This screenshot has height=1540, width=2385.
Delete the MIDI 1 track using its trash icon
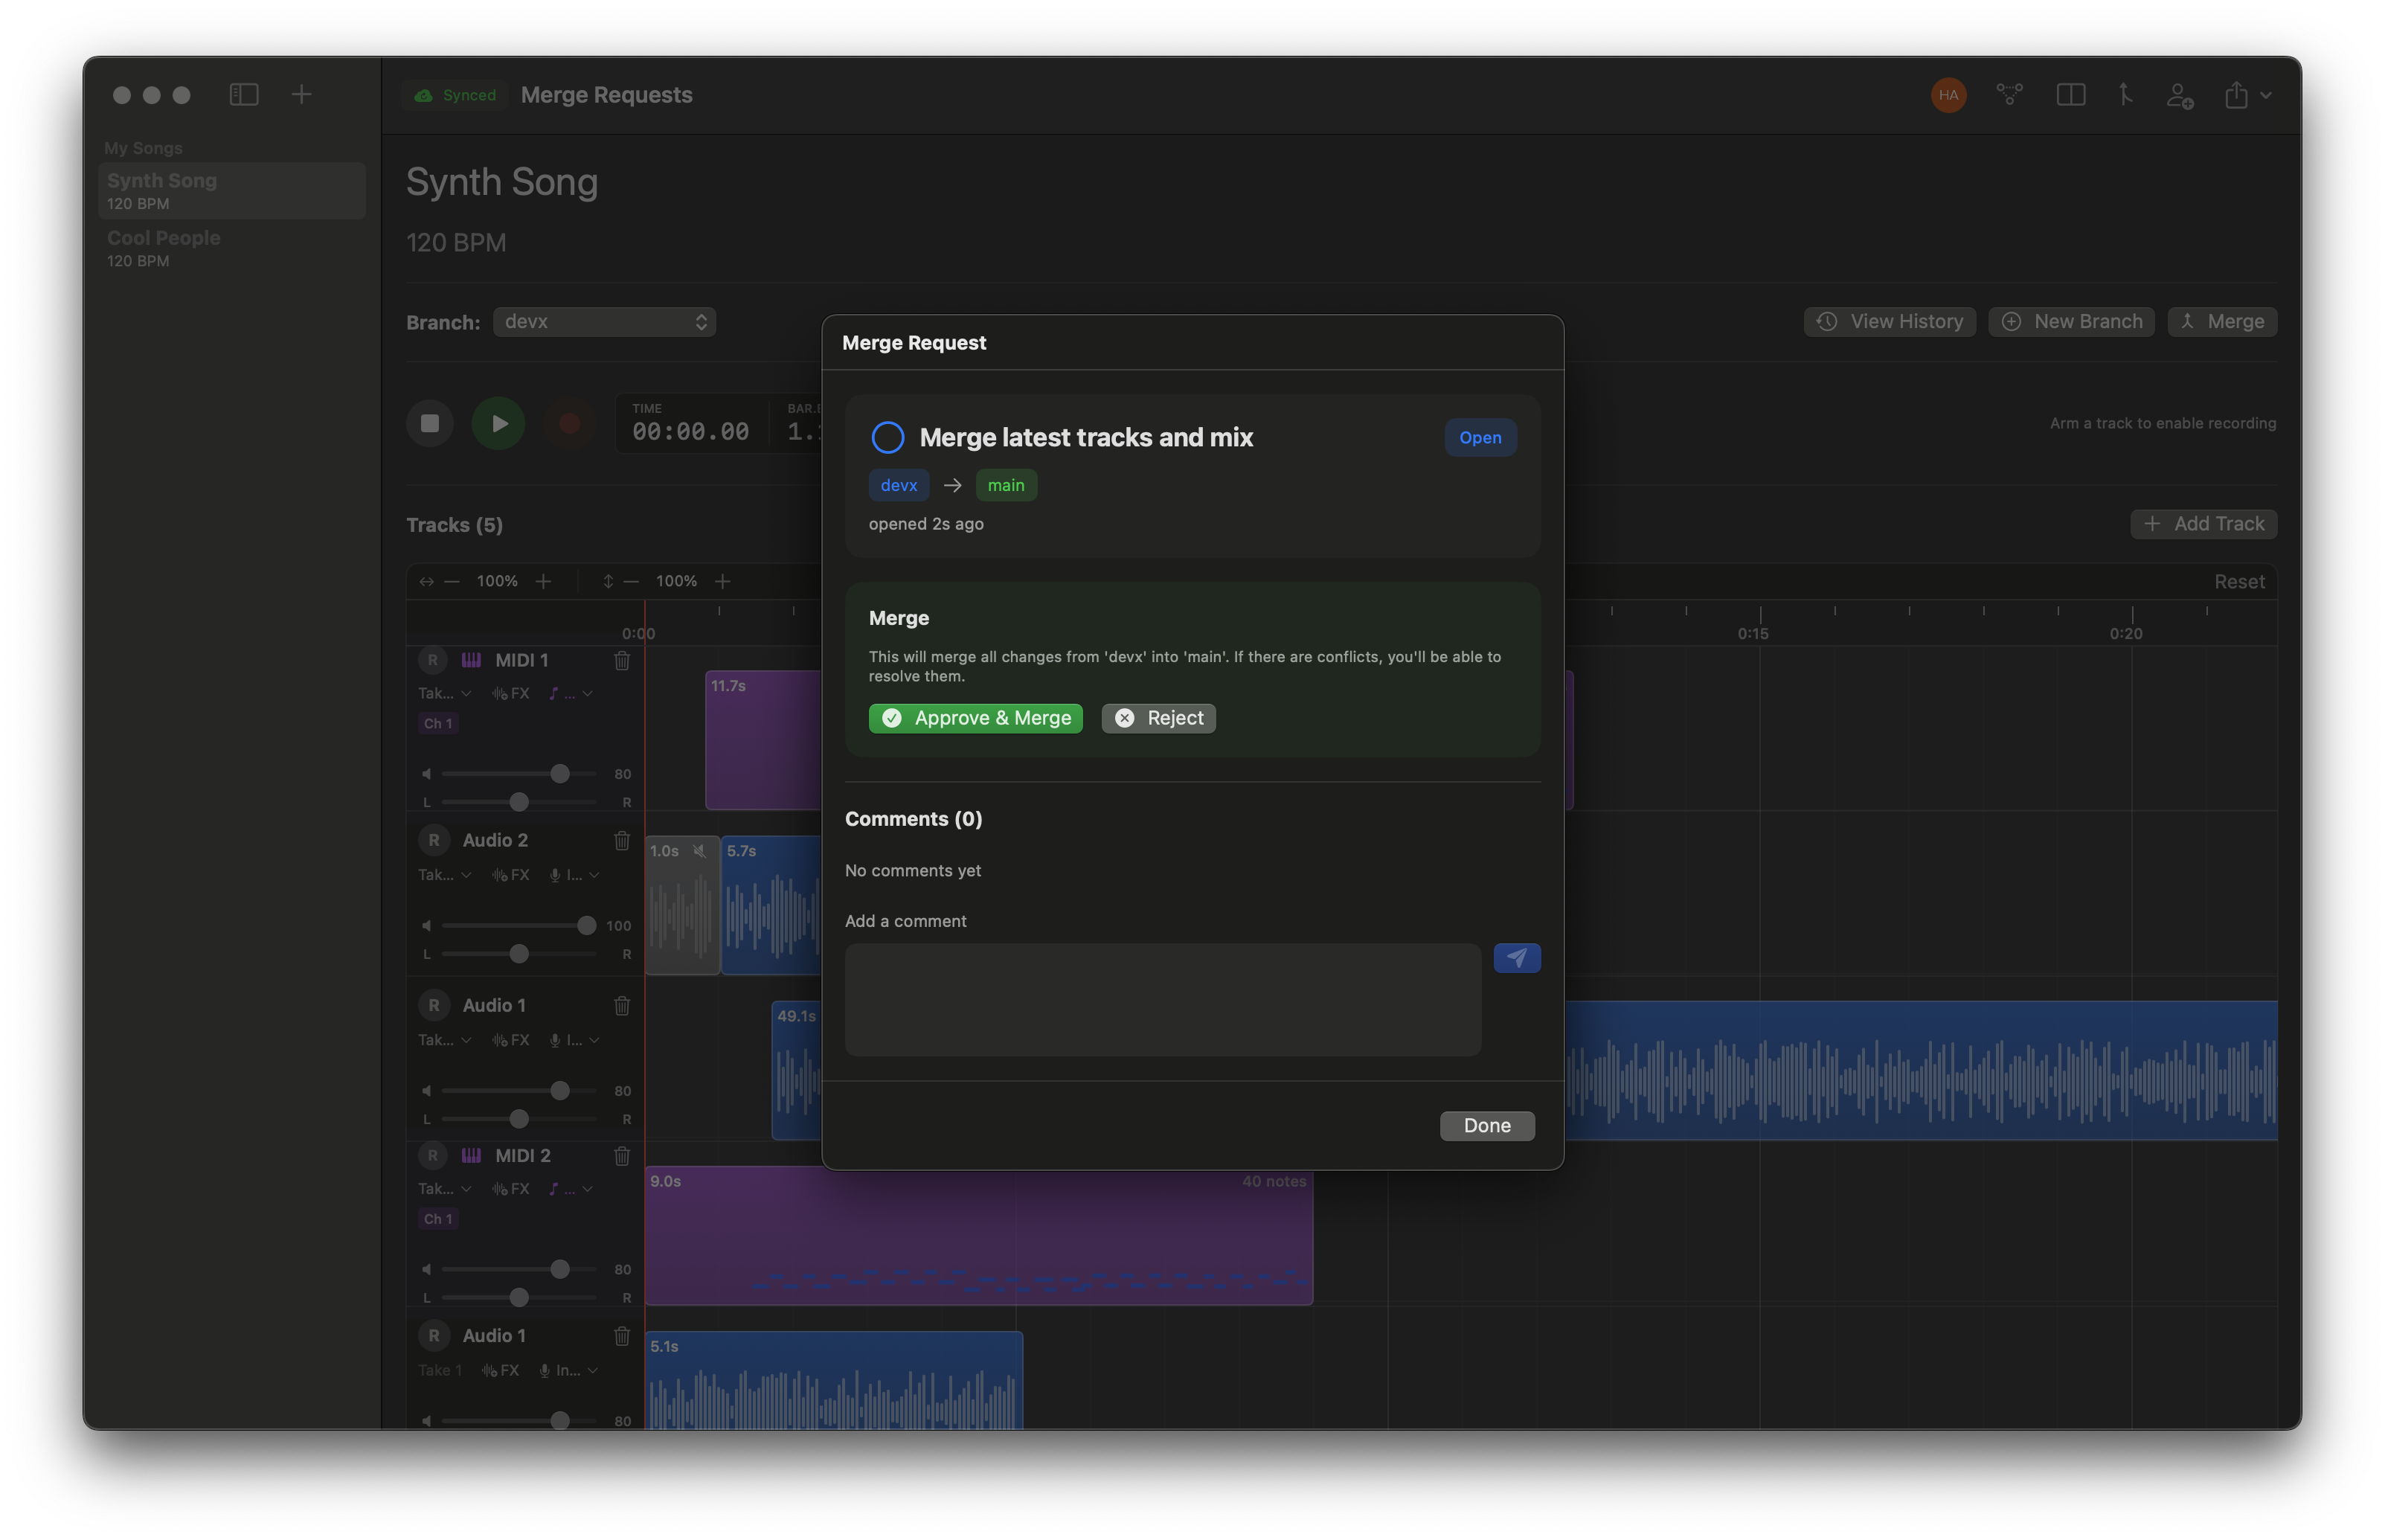point(622,660)
